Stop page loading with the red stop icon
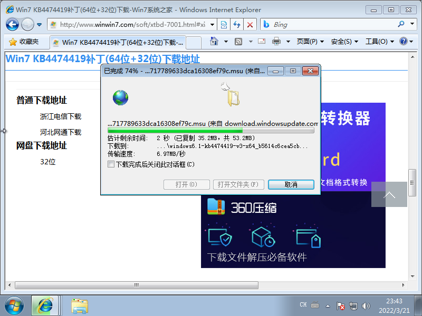Screen dimensions: 422x316 [251, 25]
